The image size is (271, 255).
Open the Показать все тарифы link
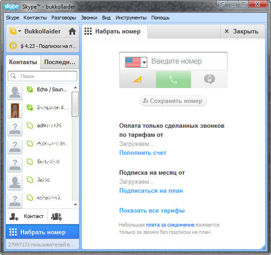coord(152,210)
